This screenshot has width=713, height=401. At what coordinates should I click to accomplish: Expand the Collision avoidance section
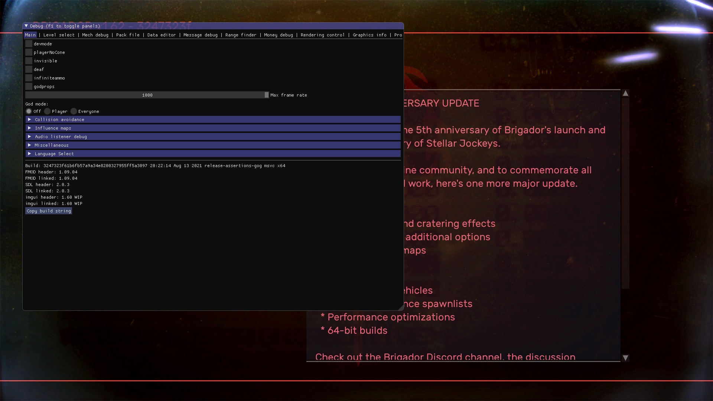213,120
